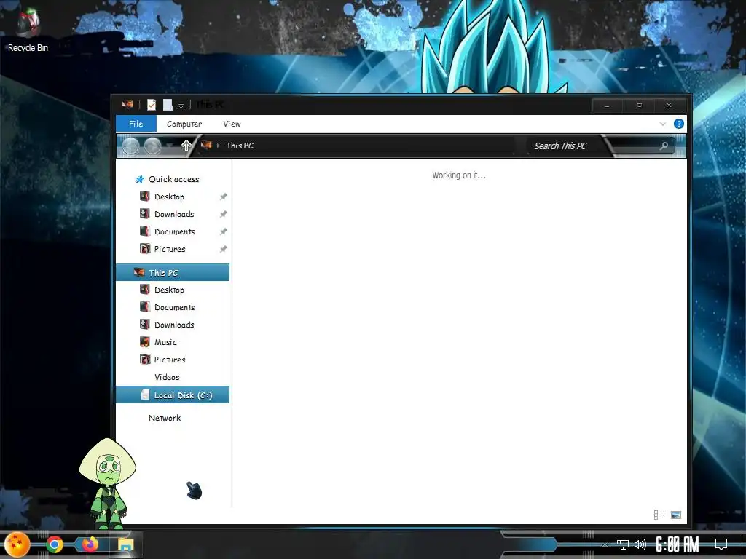Click the 6:00 AM taskbar clock
This screenshot has height=559, width=746.
678,544
